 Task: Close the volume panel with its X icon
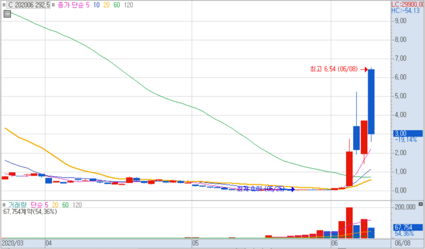coord(420,204)
